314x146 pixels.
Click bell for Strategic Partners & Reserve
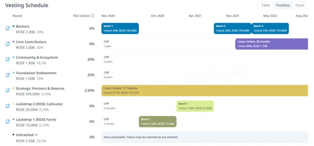point(8,91)
